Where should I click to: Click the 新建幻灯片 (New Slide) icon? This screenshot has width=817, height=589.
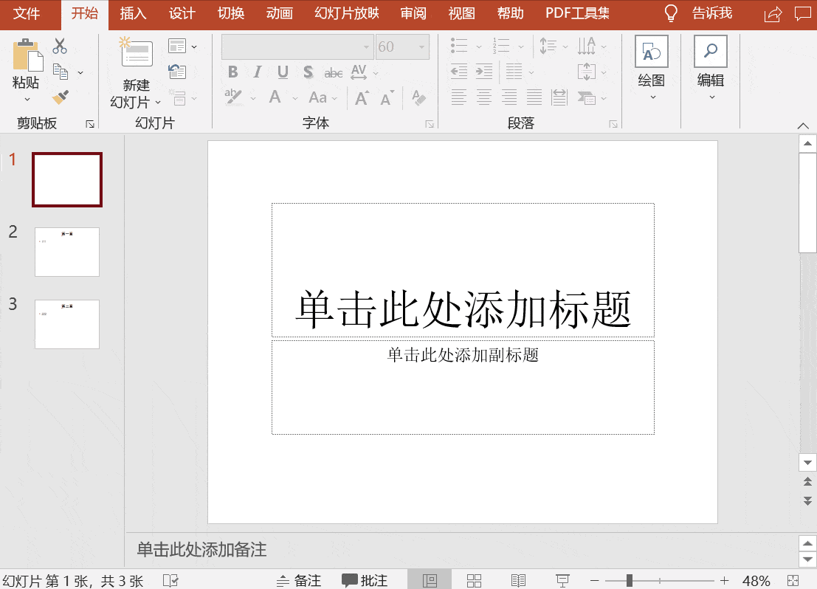click(136, 53)
